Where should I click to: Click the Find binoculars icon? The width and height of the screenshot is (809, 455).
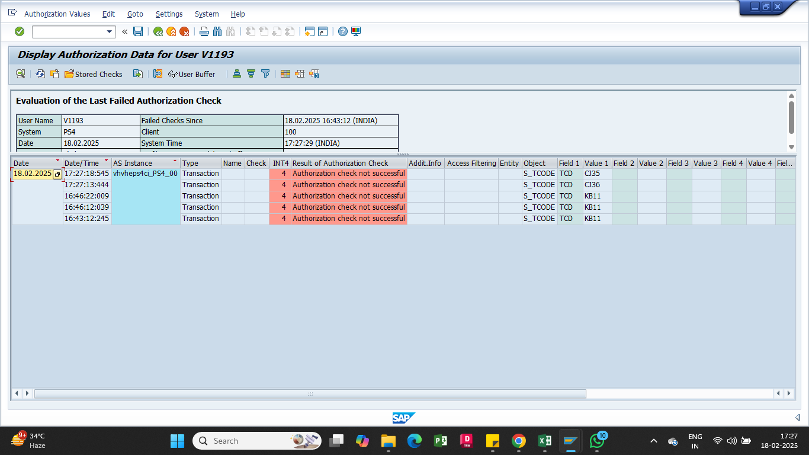pos(217,31)
